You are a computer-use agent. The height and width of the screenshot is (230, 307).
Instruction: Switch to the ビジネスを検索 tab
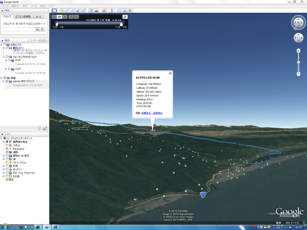click(x=23, y=17)
